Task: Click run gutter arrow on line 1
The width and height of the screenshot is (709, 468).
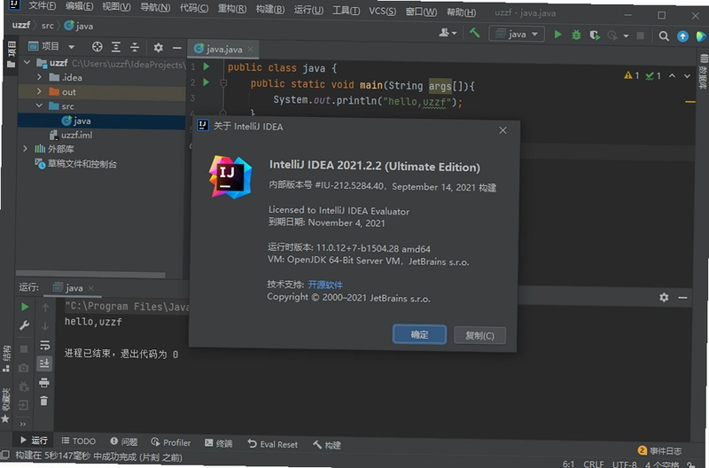Action: pyautogui.click(x=206, y=66)
